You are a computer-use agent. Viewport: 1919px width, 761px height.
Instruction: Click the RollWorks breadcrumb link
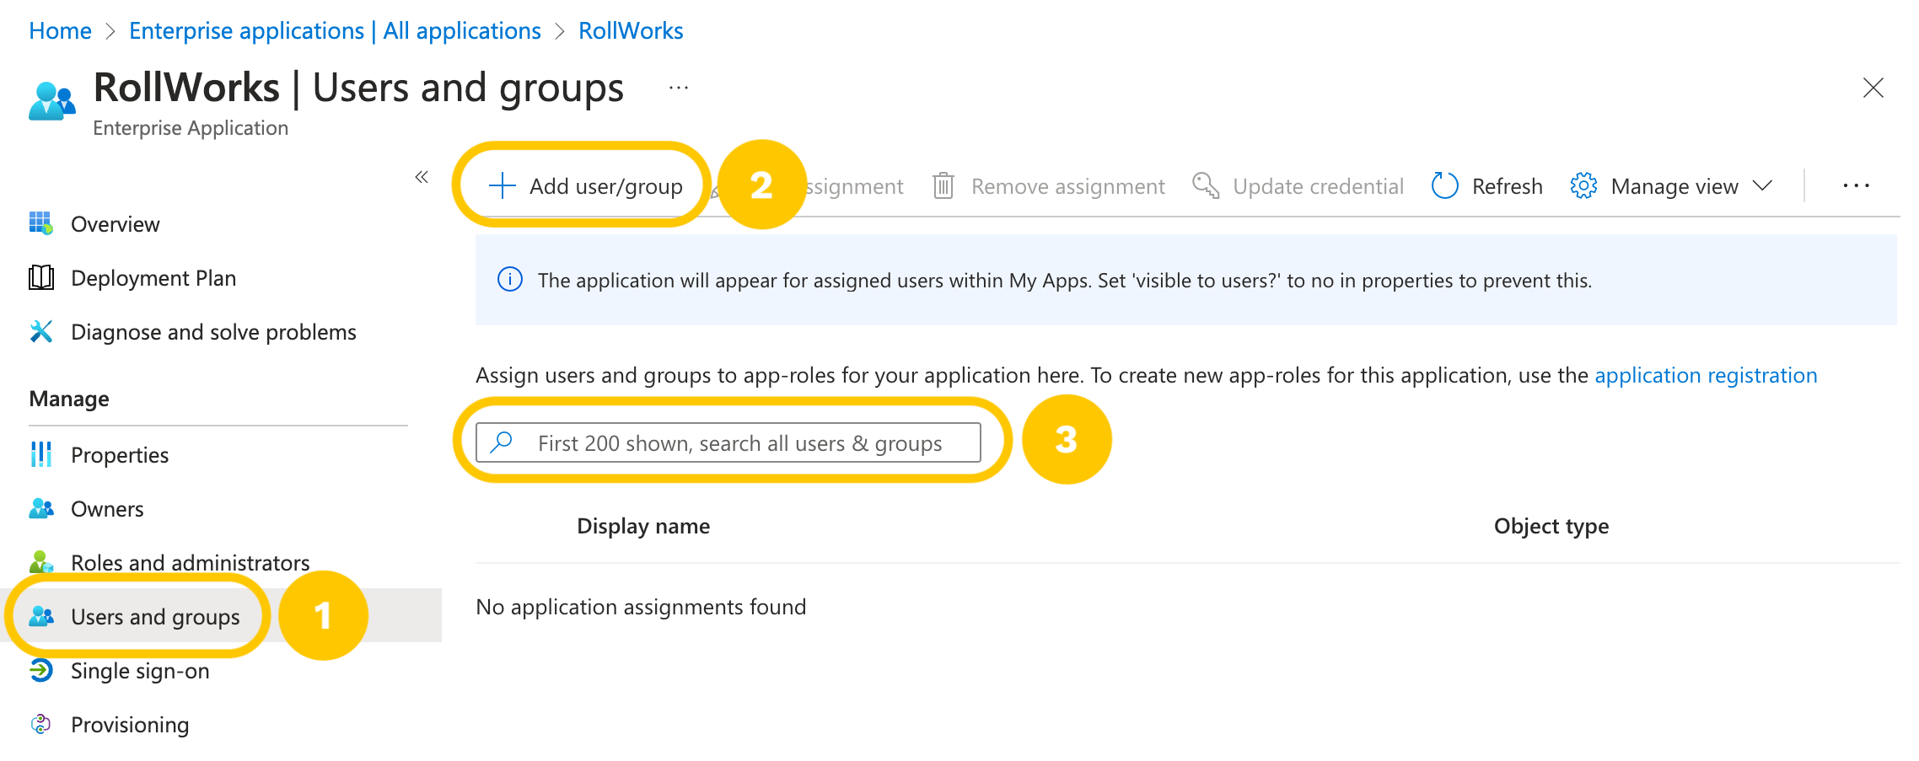coord(631,31)
